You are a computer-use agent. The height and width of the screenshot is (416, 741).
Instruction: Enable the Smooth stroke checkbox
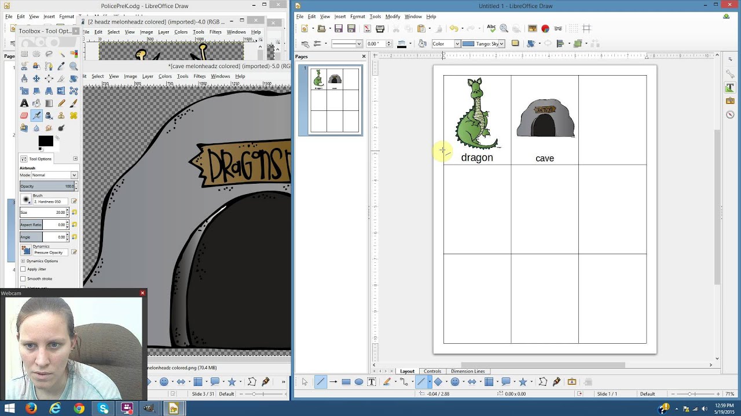click(x=23, y=278)
